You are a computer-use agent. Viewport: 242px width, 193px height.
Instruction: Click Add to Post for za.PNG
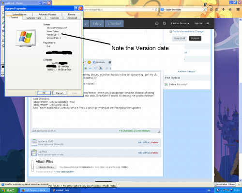click(144, 153)
